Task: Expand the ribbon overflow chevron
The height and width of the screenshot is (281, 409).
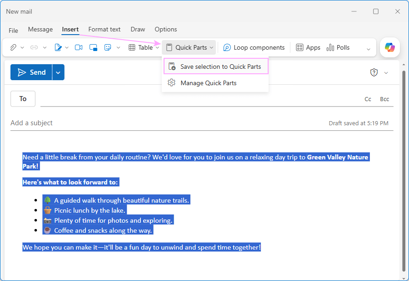Action: coord(368,49)
